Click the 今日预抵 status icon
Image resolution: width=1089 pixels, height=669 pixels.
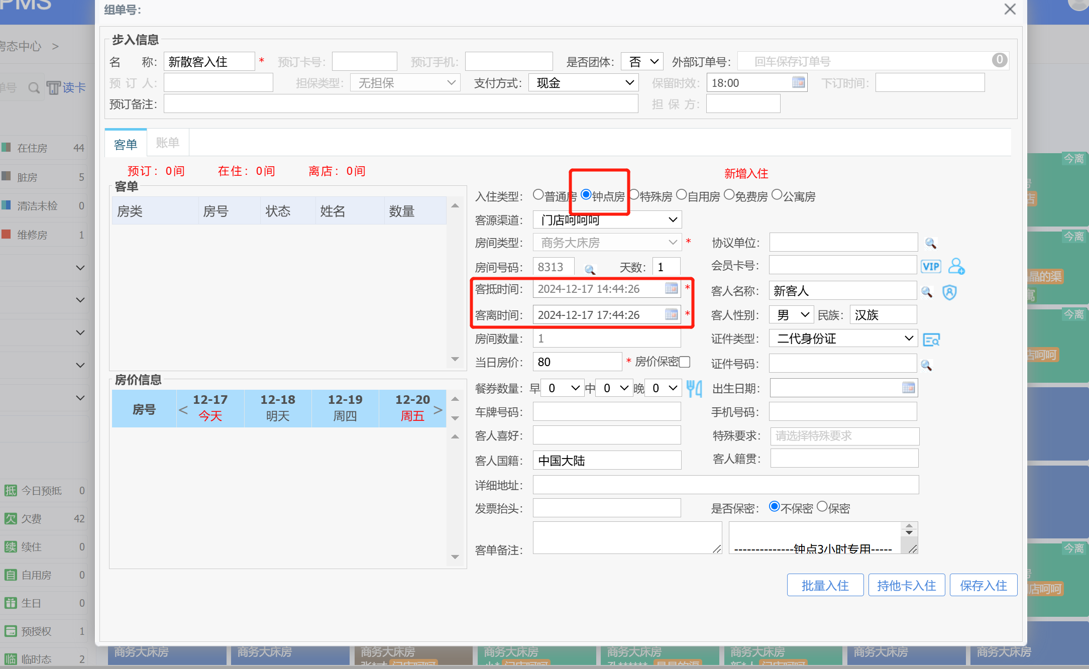[11, 491]
